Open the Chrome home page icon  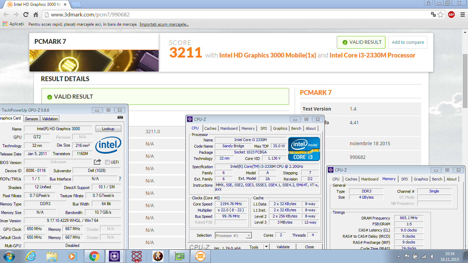[x=36, y=14]
